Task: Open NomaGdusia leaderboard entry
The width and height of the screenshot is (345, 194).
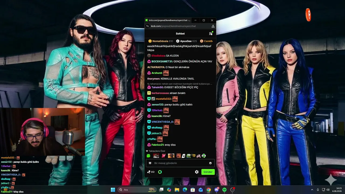Action: [161, 41]
